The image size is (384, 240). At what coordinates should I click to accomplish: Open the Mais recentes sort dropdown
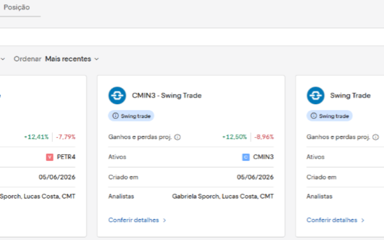coord(72,59)
